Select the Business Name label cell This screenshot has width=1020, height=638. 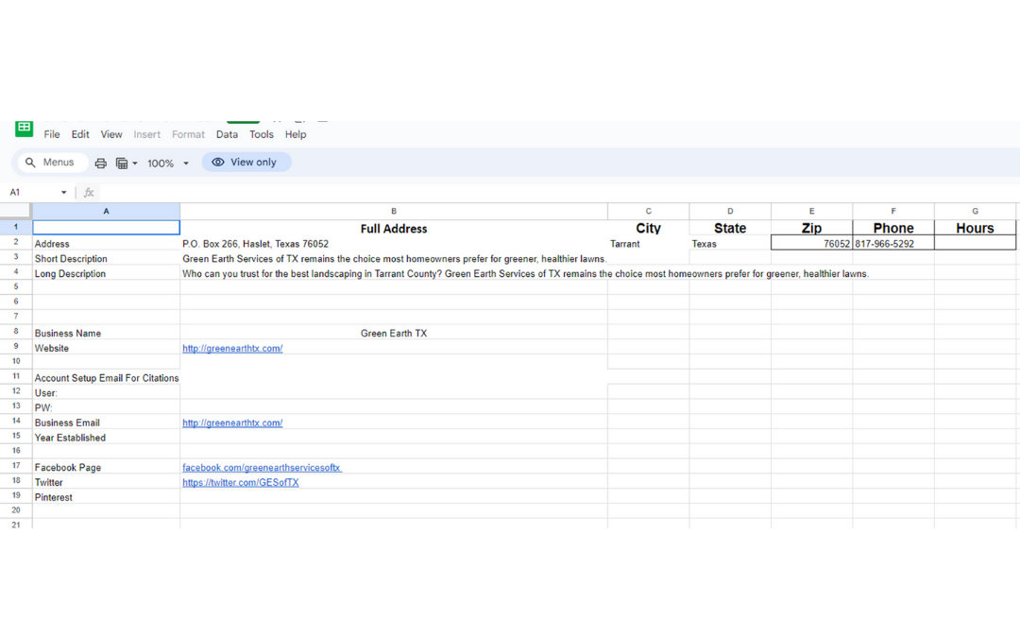click(x=106, y=333)
